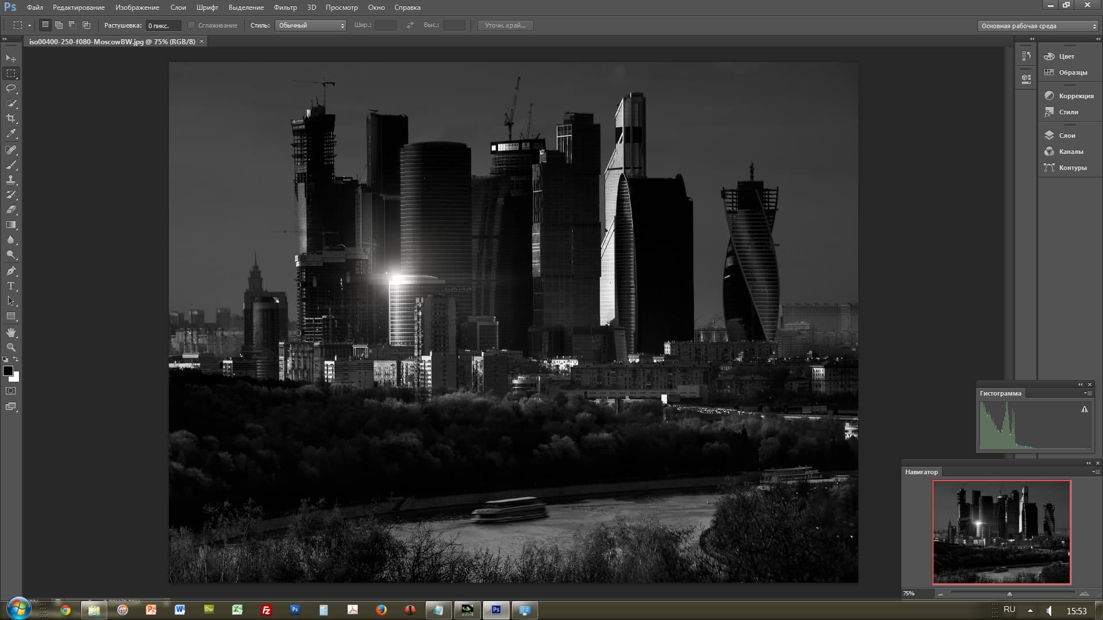Select the Hand tool
The image size is (1103, 620).
(11, 332)
